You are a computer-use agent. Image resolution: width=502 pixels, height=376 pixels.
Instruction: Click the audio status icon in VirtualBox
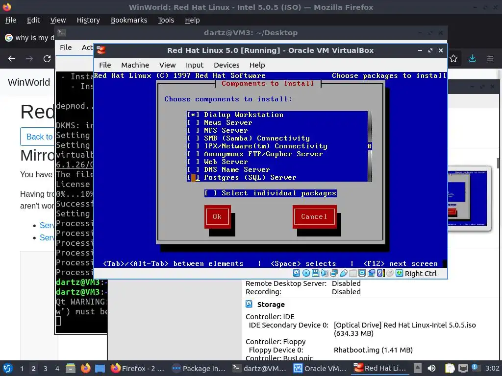point(325,273)
